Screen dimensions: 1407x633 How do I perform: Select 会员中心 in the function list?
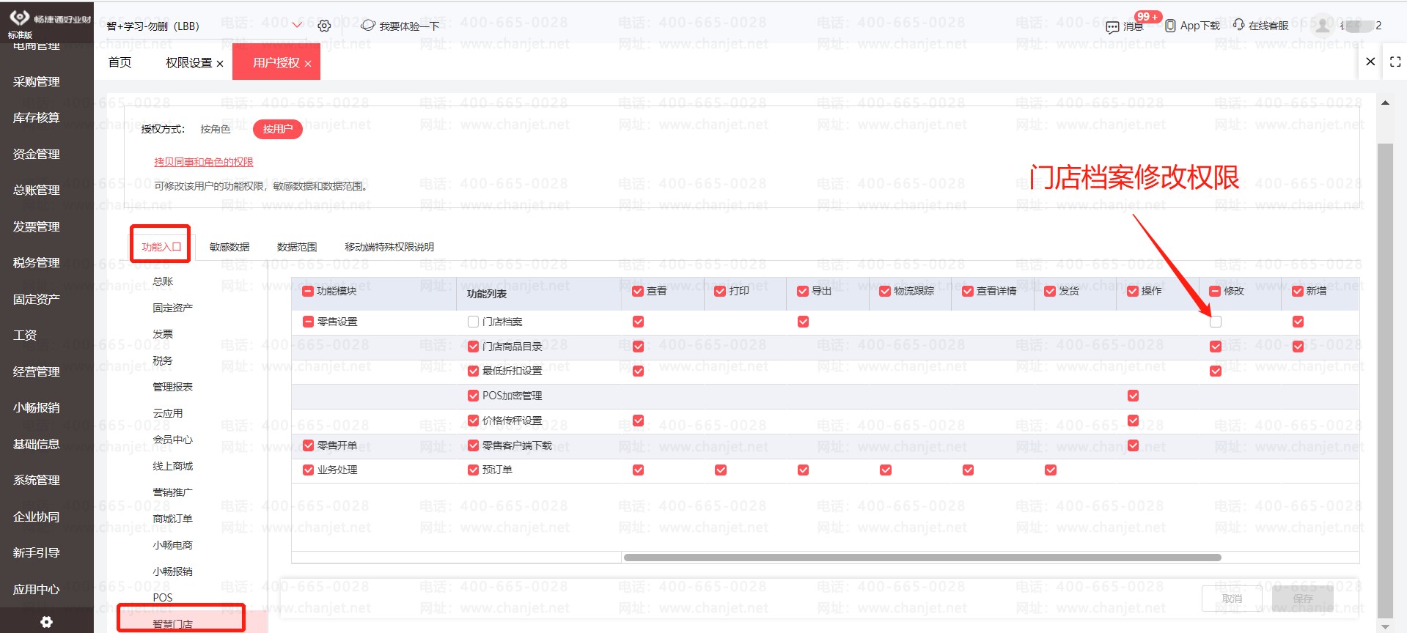click(172, 440)
